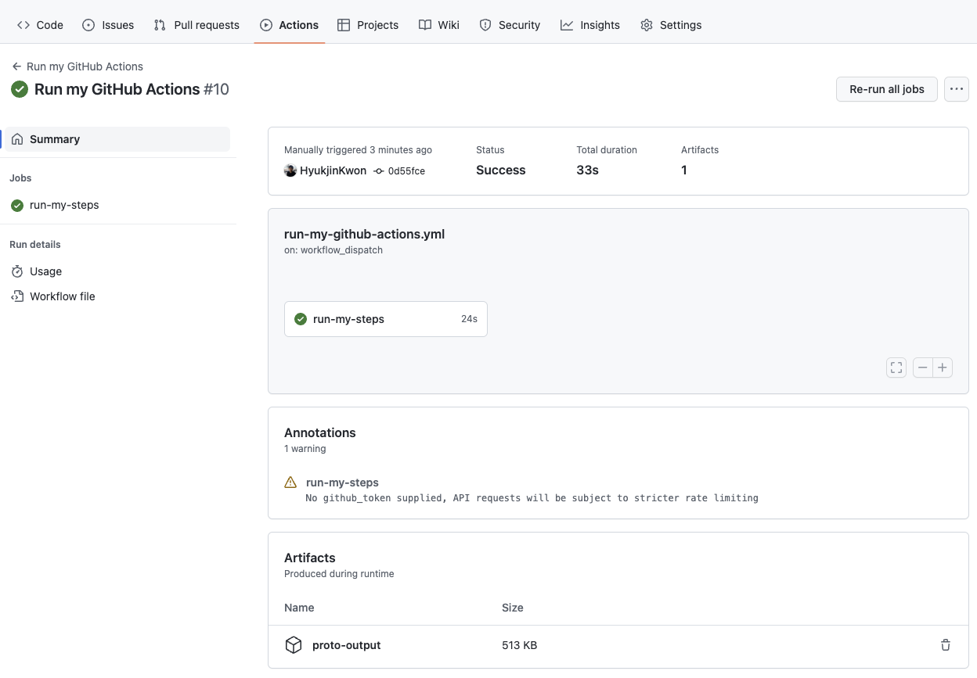
Task: Click the back arrow icon above run title
Action: point(16,66)
